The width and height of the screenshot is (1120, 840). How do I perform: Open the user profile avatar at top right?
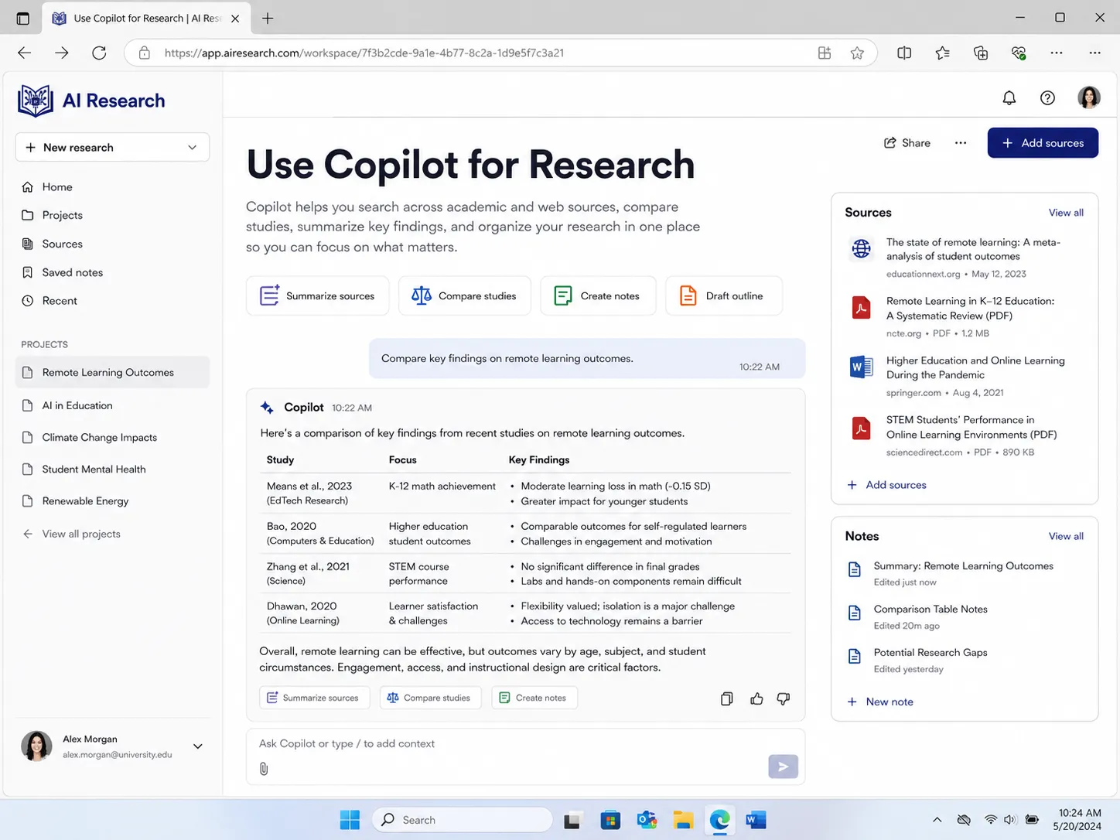pos(1089,97)
